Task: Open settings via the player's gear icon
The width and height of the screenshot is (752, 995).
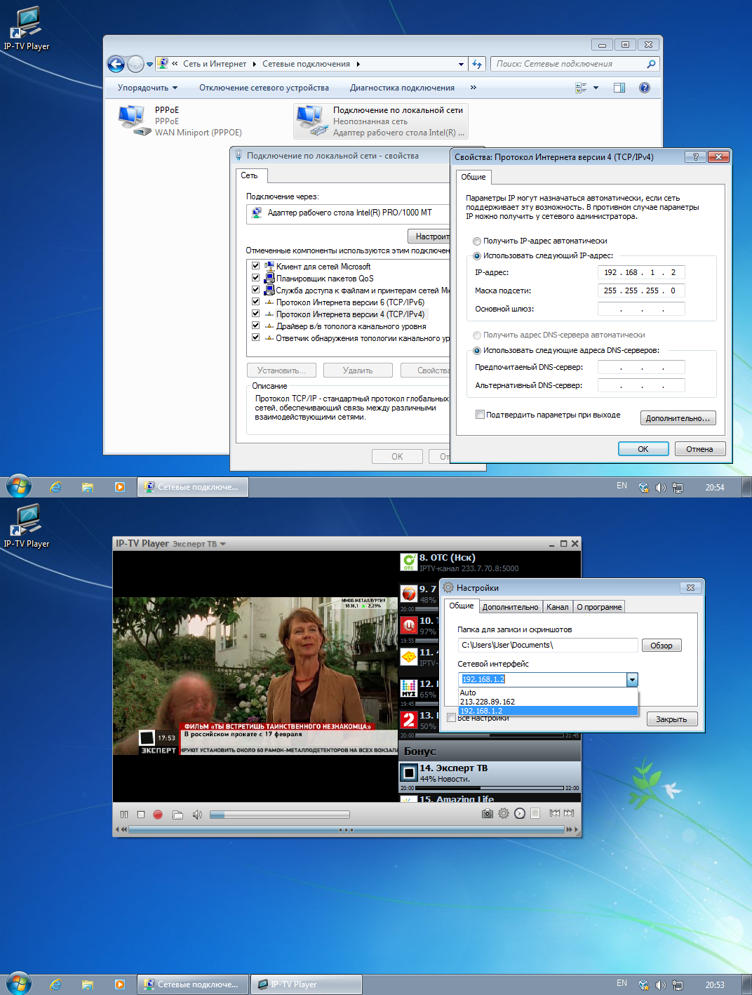Action: 504,813
